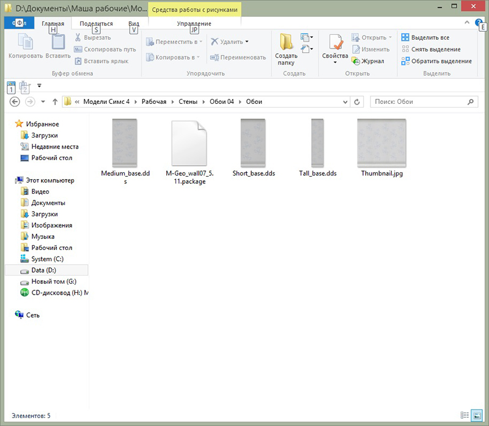Expand the address bar history dropdown
The width and height of the screenshot is (489, 426).
point(347,101)
